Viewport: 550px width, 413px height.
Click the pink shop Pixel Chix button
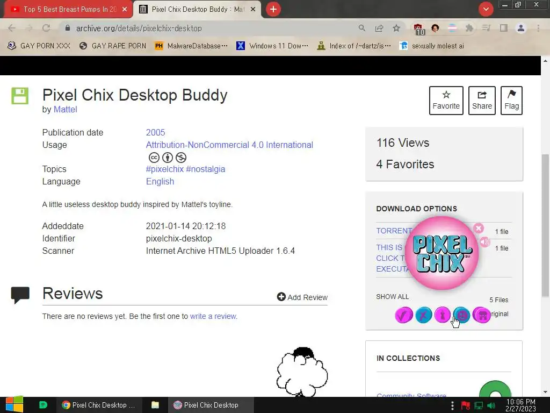pos(482,315)
